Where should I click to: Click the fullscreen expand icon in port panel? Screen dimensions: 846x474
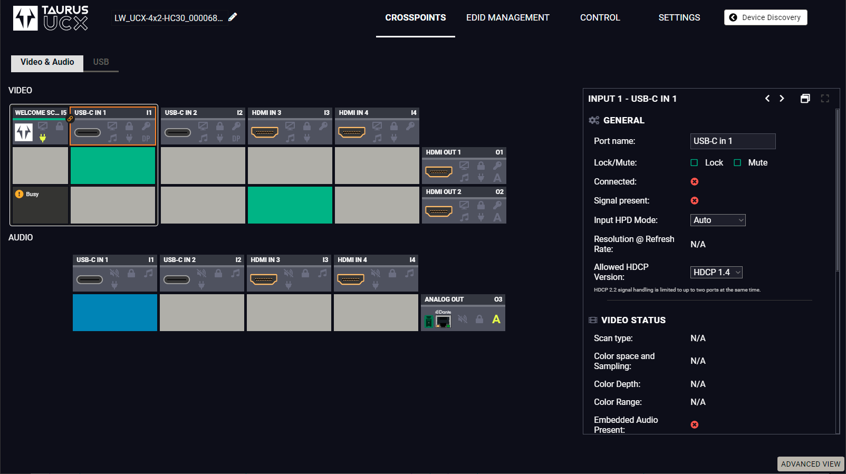coord(825,99)
